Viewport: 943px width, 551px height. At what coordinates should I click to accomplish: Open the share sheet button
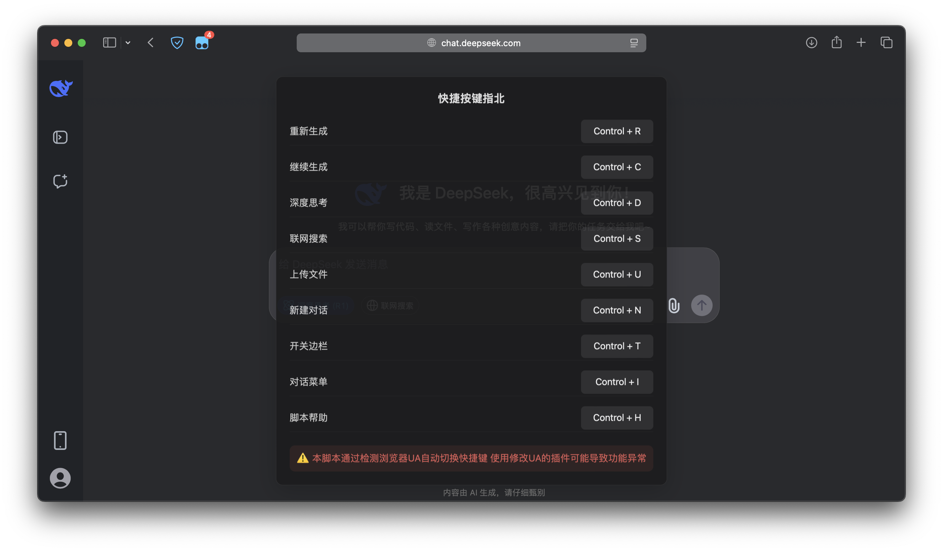click(837, 42)
